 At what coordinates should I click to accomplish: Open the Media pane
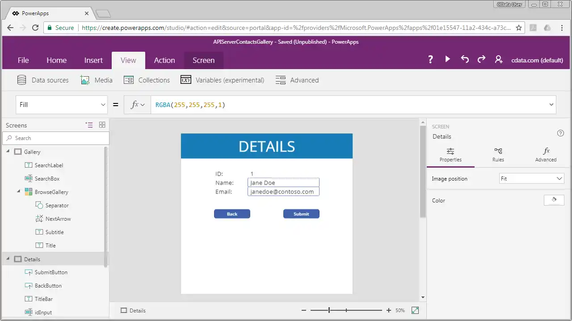(x=96, y=80)
